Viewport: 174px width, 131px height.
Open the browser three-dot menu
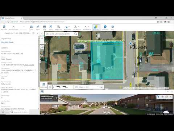(x=172, y=22)
